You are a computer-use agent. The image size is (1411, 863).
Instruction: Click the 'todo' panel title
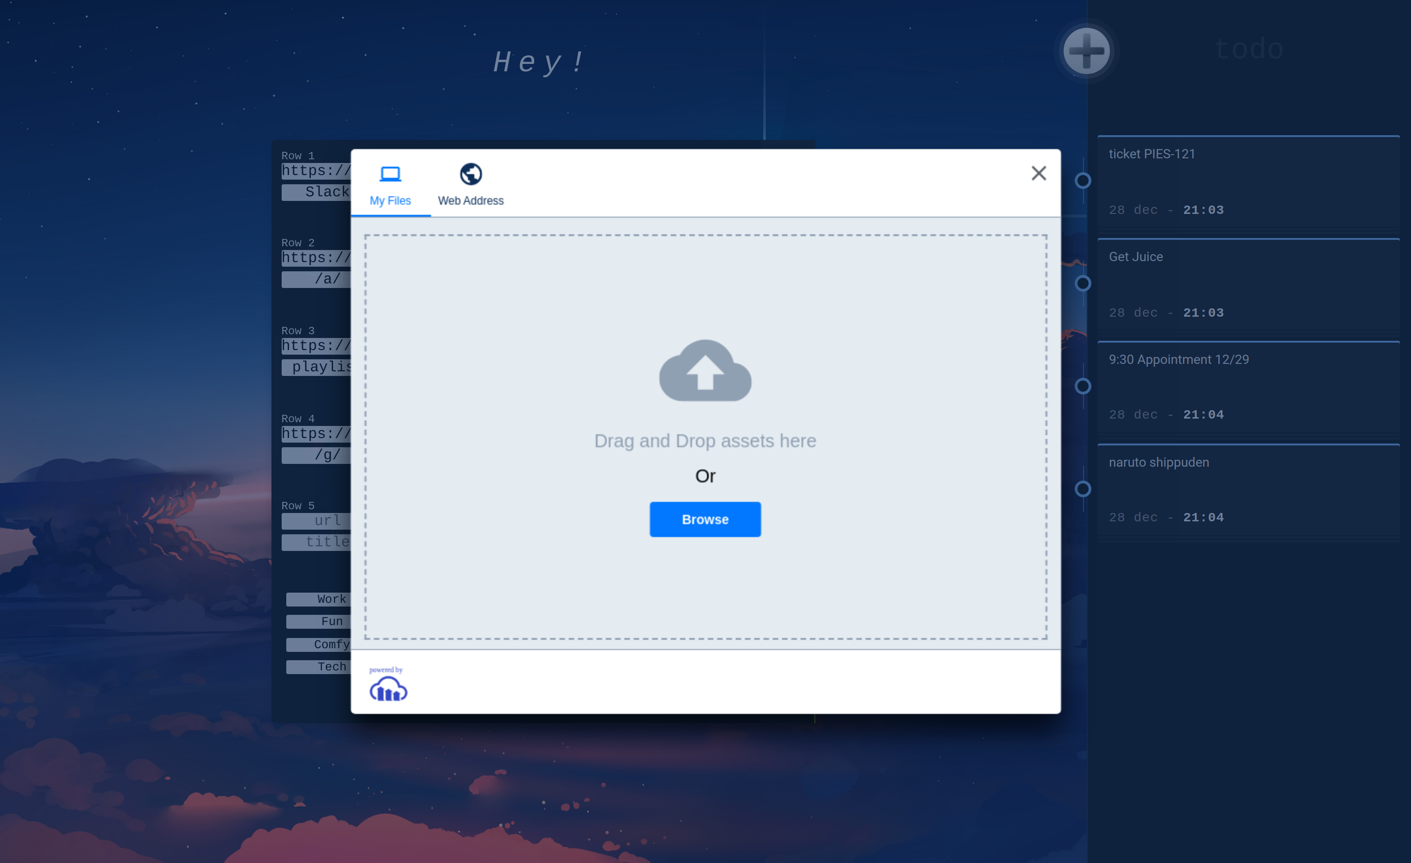pos(1249,49)
